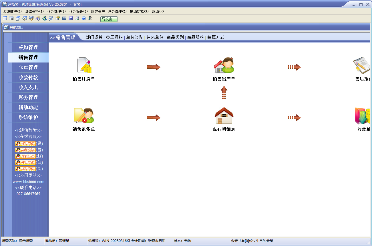The image size is (372, 246).
Task: Click the blue question mark help icon
Action: 84,19
